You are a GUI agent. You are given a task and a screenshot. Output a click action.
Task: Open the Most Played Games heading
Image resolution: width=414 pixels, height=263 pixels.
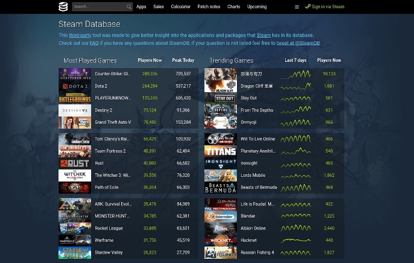point(90,61)
